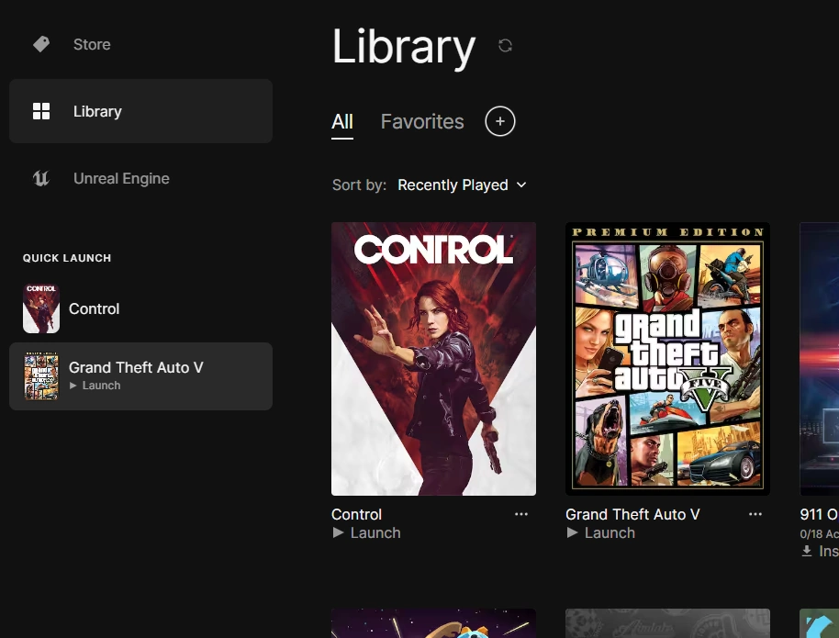Open Unreal Engine section

tap(140, 178)
